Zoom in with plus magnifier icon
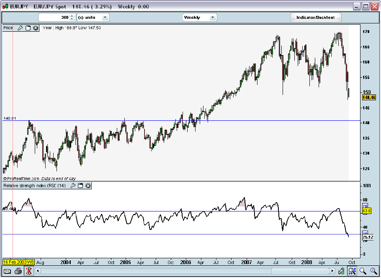This screenshot has width=381, height=280. tap(374, 271)
